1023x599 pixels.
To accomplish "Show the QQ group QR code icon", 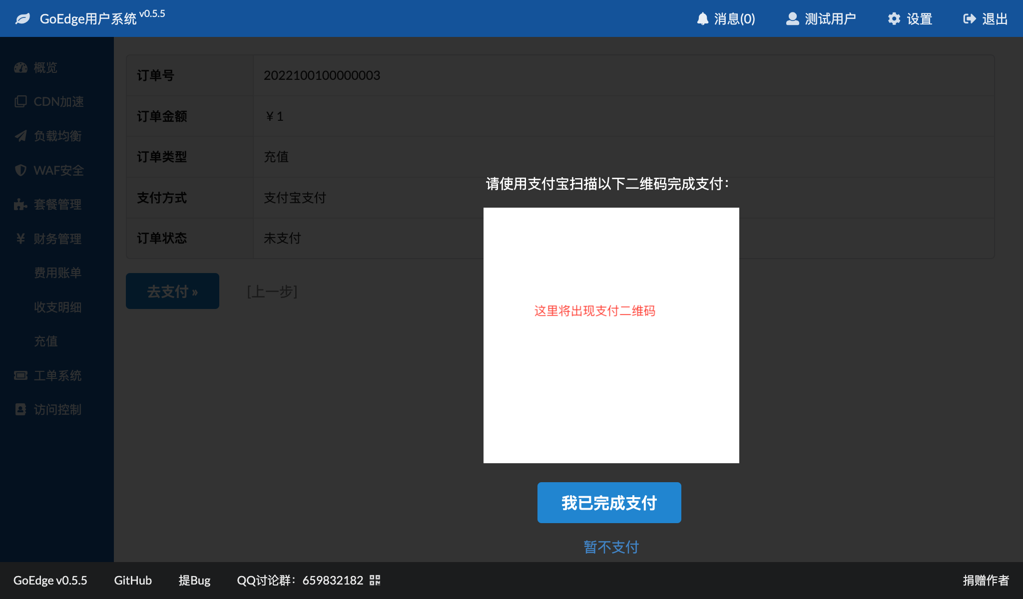I will (x=375, y=580).
